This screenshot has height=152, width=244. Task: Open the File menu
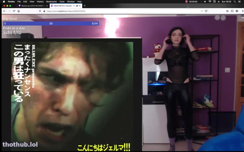click(19, 2)
